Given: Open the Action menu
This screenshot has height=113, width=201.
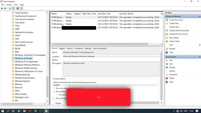Looking at the screenshot, I should click(x=9, y=5).
